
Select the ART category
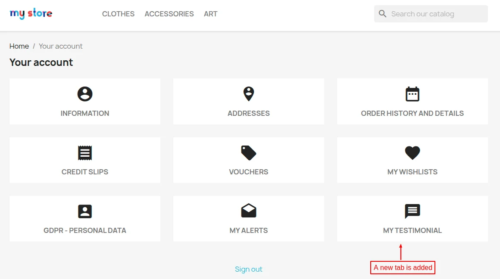point(210,14)
